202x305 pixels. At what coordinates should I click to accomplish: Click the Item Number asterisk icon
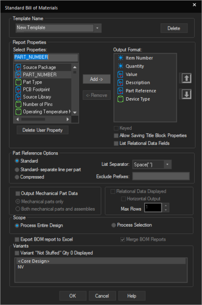tap(120, 58)
